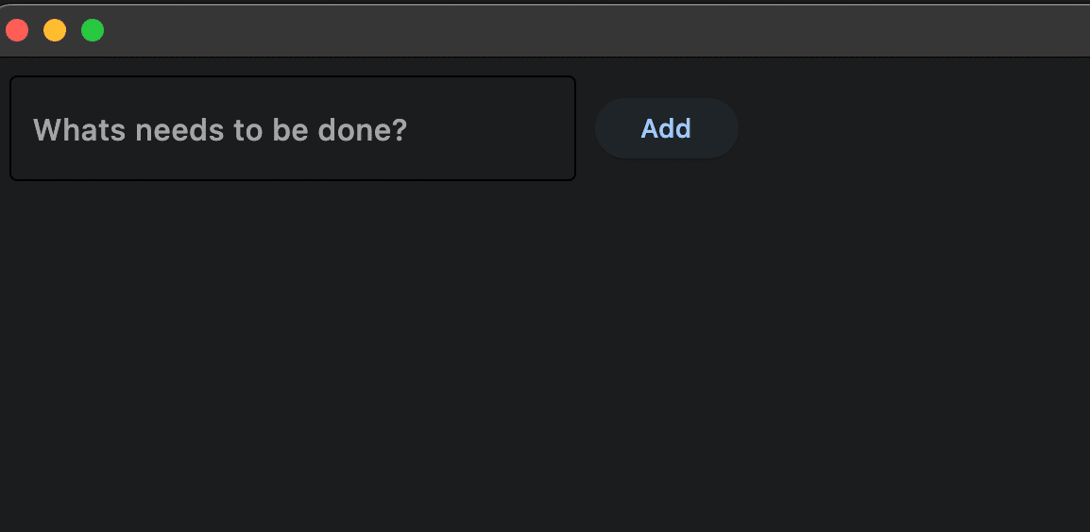Click the window title bar
Image resolution: width=1090 pixels, height=532 pixels.
(567, 30)
